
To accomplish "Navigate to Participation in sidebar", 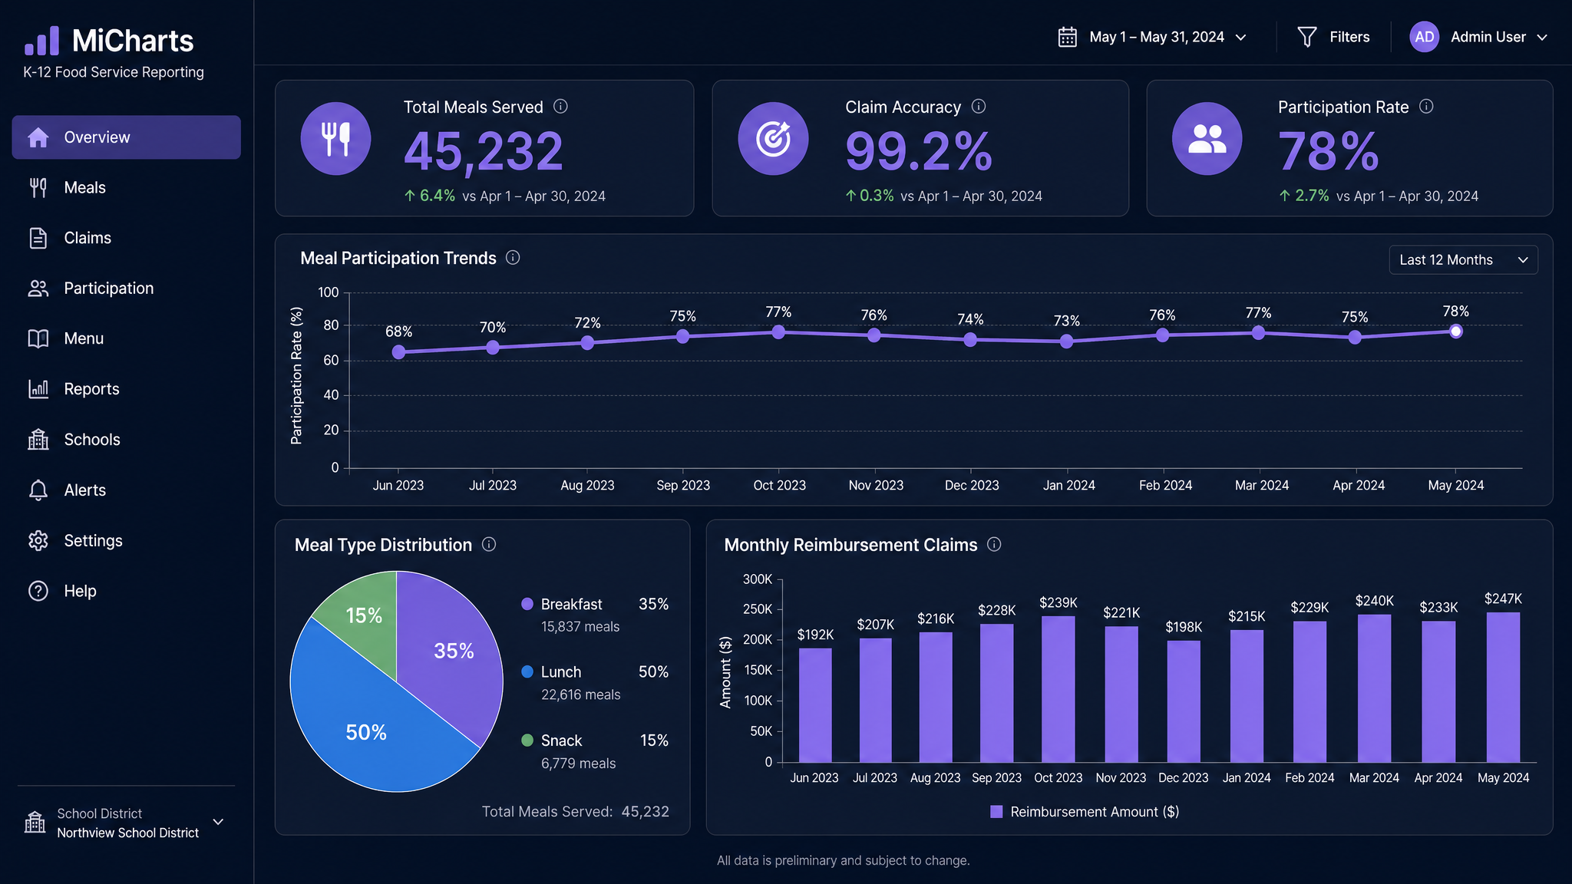I will [126, 289].
